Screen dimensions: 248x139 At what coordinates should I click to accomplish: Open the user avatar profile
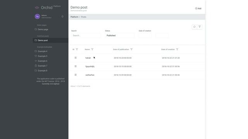(x=37, y=16)
